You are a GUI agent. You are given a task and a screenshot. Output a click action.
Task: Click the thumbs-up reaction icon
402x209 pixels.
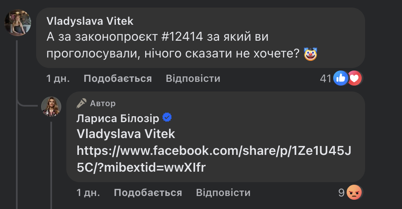coord(341,78)
